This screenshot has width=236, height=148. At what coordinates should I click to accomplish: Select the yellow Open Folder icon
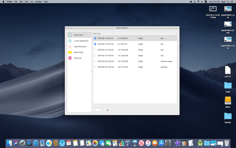point(70,52)
